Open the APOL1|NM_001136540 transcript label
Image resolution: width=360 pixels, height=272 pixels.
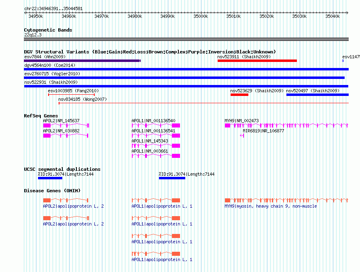(x=153, y=121)
